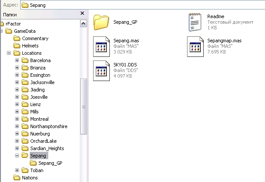Click the 4 097 КБ size text
Image resolution: width=265 pixels, height=182 pixels.
(122, 76)
